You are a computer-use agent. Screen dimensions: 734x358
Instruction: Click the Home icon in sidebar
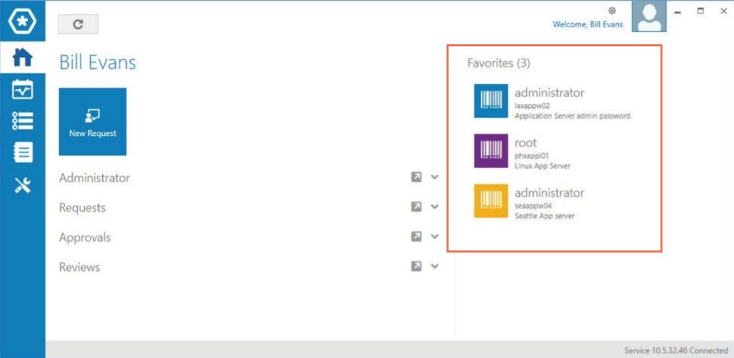pos(22,57)
